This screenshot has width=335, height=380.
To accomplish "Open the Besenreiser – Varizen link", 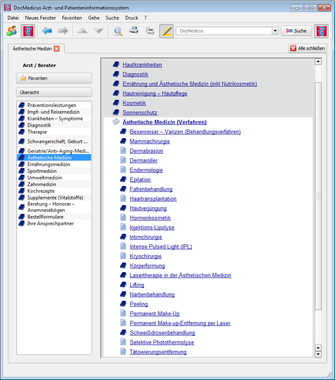I will (185, 132).
